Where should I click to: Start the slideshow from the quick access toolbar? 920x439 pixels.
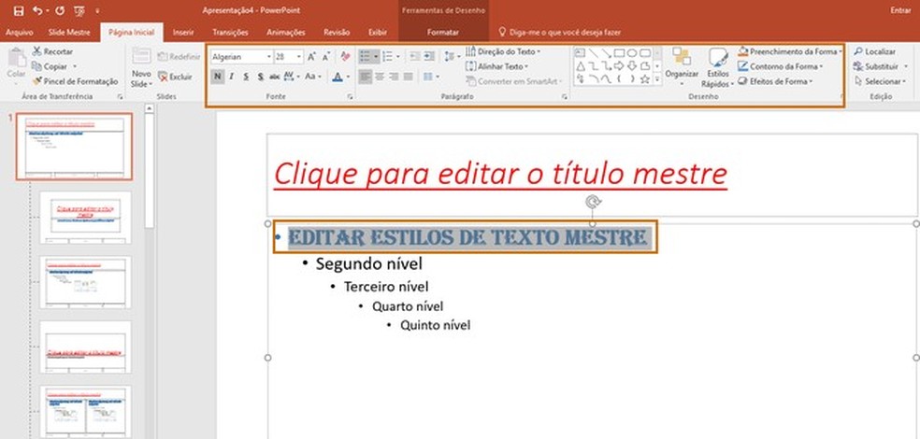tap(79, 10)
